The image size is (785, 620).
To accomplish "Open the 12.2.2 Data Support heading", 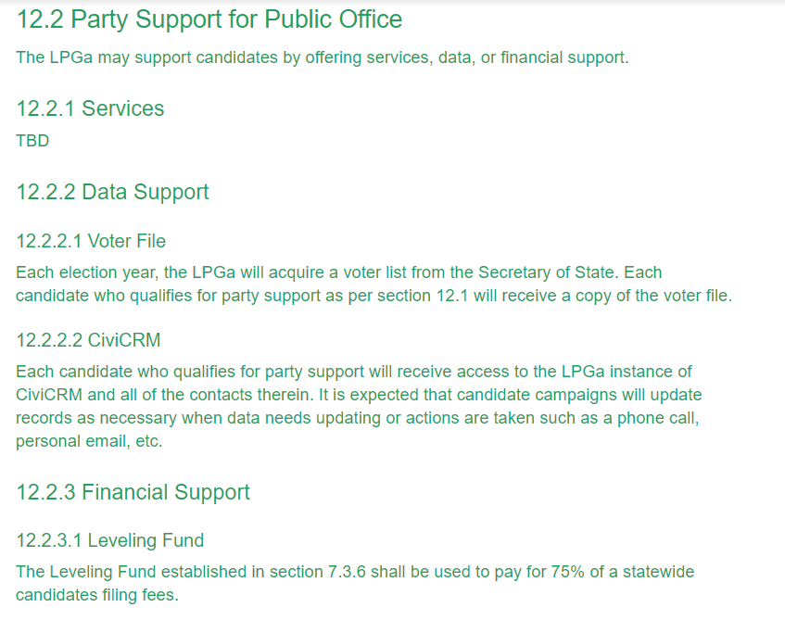I will pyautogui.click(x=113, y=193).
